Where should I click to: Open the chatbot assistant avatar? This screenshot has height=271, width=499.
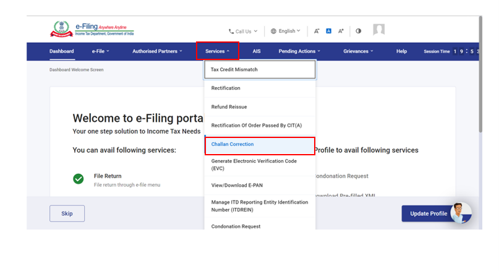coord(461,212)
